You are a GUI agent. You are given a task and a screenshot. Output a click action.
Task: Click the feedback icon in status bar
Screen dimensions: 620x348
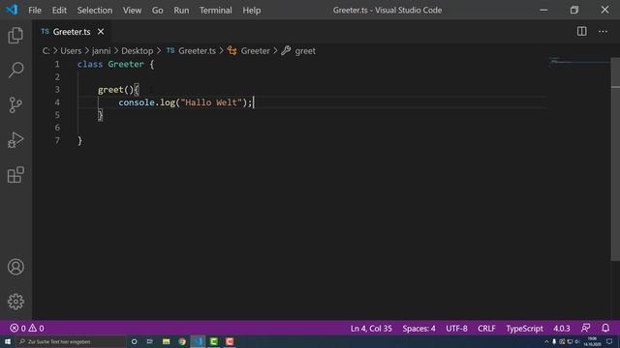(x=585, y=328)
